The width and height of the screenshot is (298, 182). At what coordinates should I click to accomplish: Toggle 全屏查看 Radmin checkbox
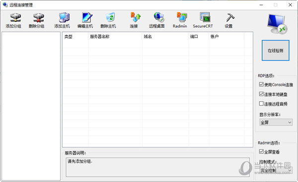click(x=261, y=151)
